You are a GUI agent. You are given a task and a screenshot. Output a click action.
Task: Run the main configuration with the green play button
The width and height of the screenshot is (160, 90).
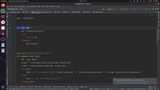[118, 9]
